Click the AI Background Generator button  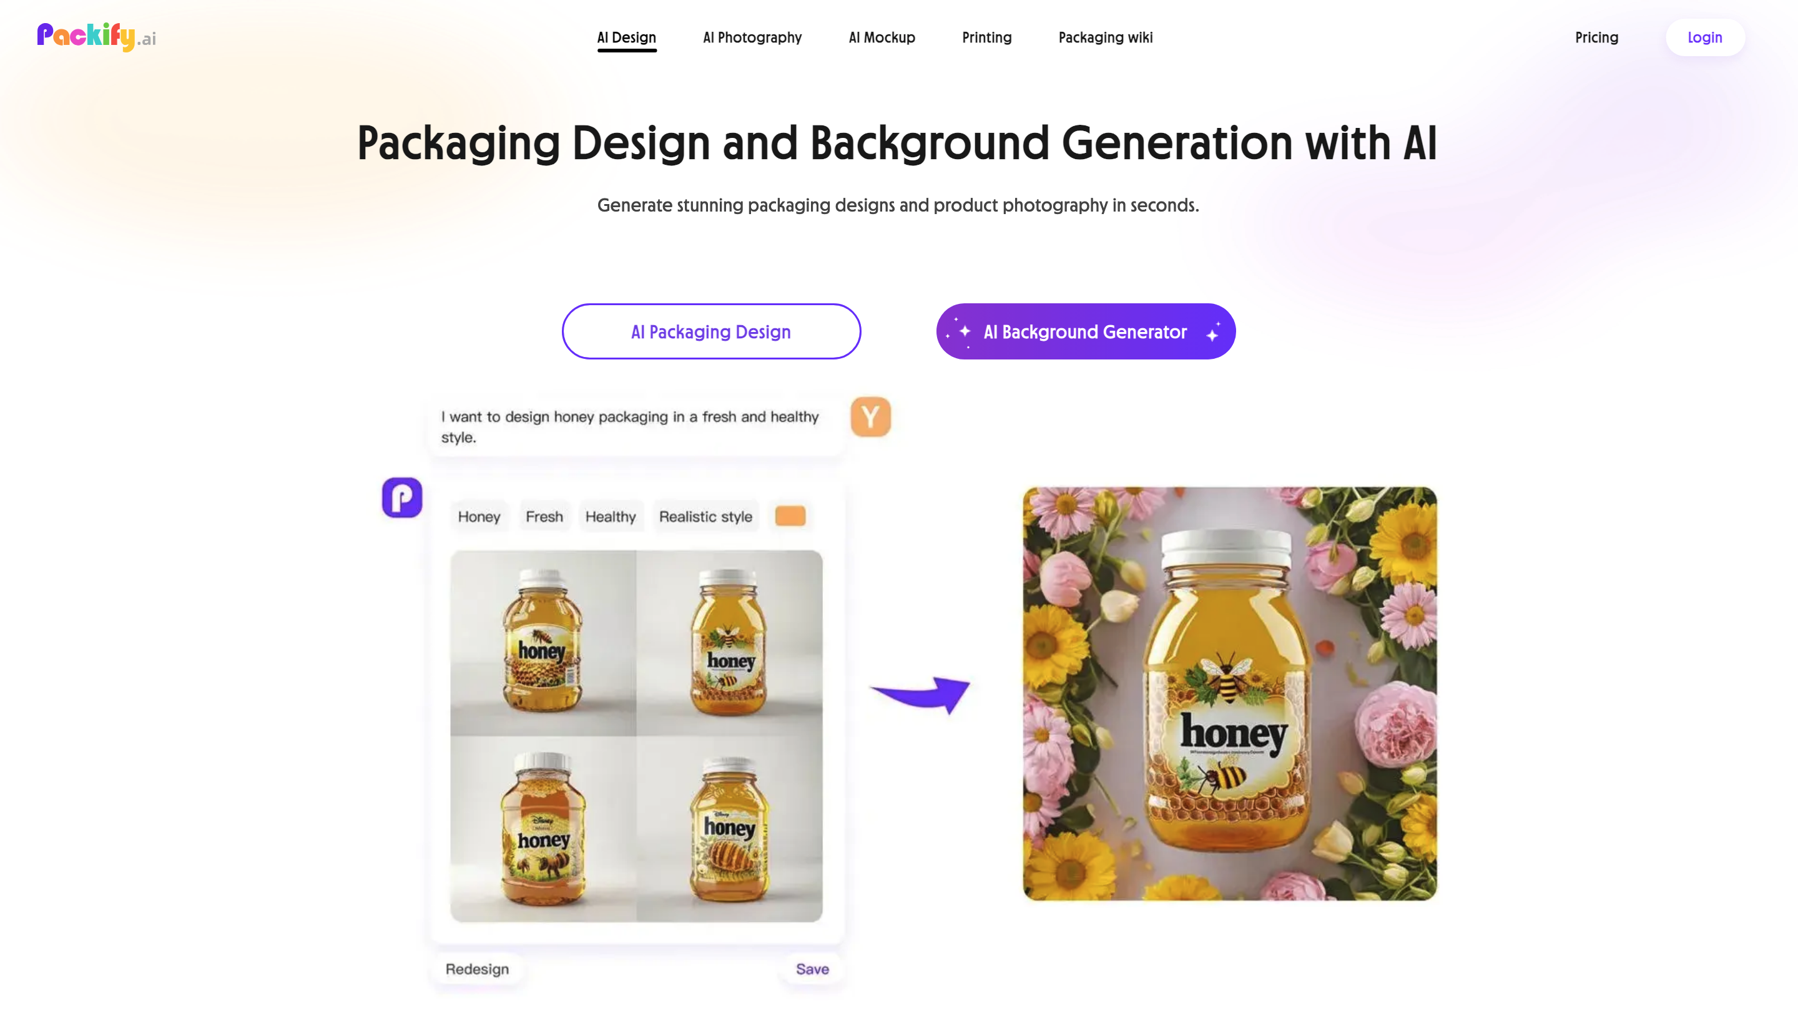tap(1084, 331)
